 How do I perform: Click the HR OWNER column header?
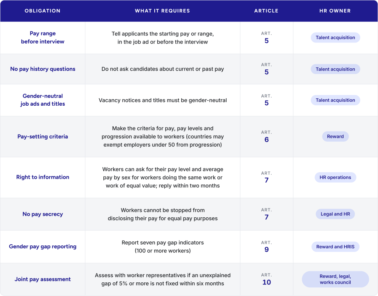click(x=335, y=11)
